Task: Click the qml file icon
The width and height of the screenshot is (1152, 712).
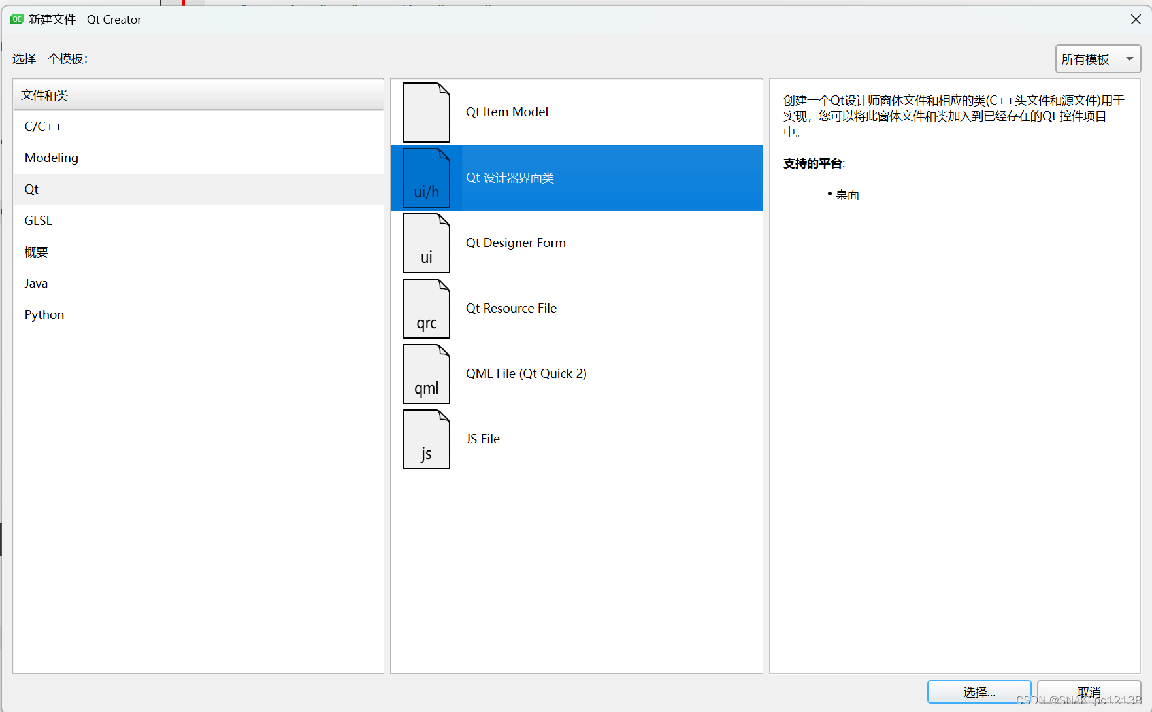Action: (427, 374)
